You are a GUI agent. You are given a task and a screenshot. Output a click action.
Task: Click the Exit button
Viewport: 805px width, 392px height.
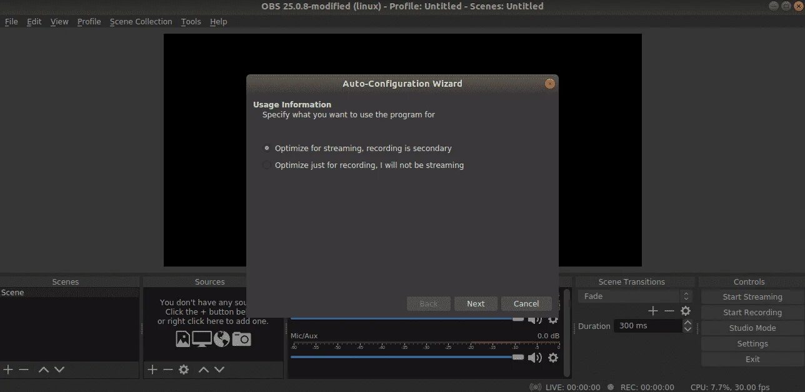(752, 360)
